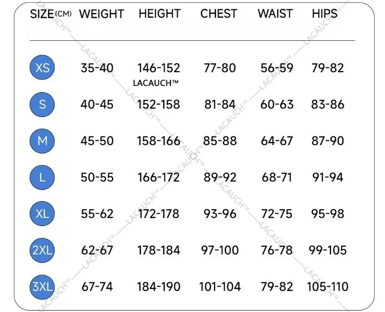The image size is (385, 312).
Task: Click the 95-98 hips measurement
Action: [328, 214]
